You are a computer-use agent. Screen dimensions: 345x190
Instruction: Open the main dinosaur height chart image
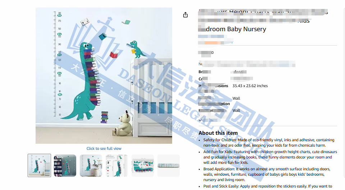104,76
